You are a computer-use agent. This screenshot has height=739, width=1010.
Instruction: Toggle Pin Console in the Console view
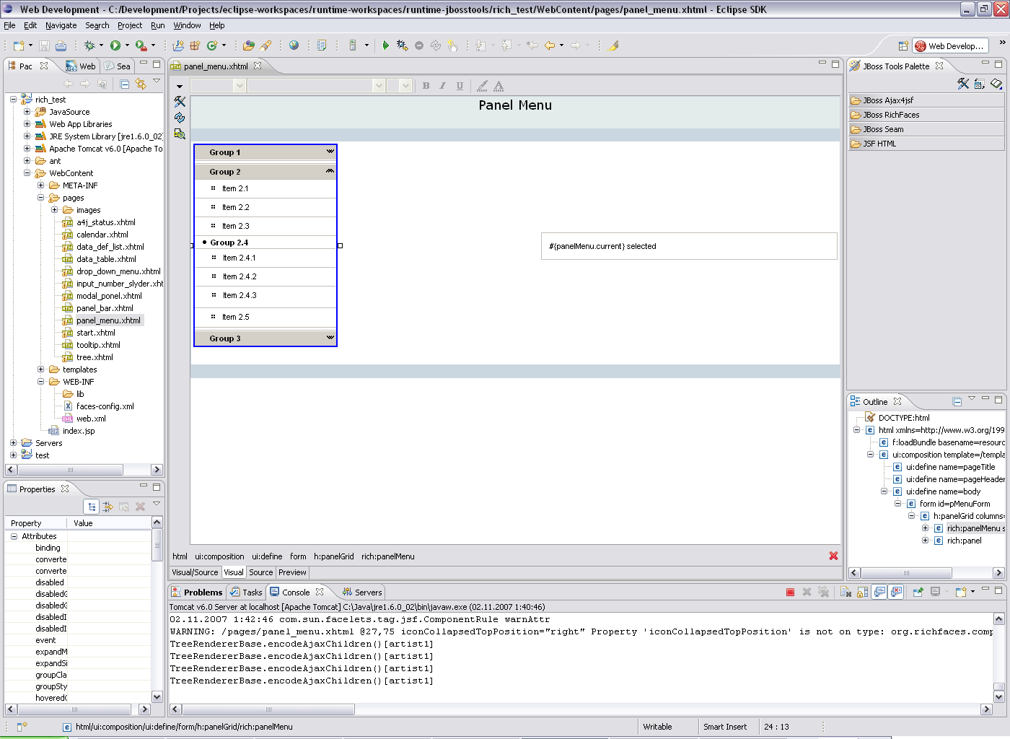[x=918, y=592]
